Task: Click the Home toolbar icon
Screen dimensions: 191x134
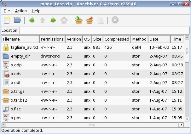Action: [64, 20]
